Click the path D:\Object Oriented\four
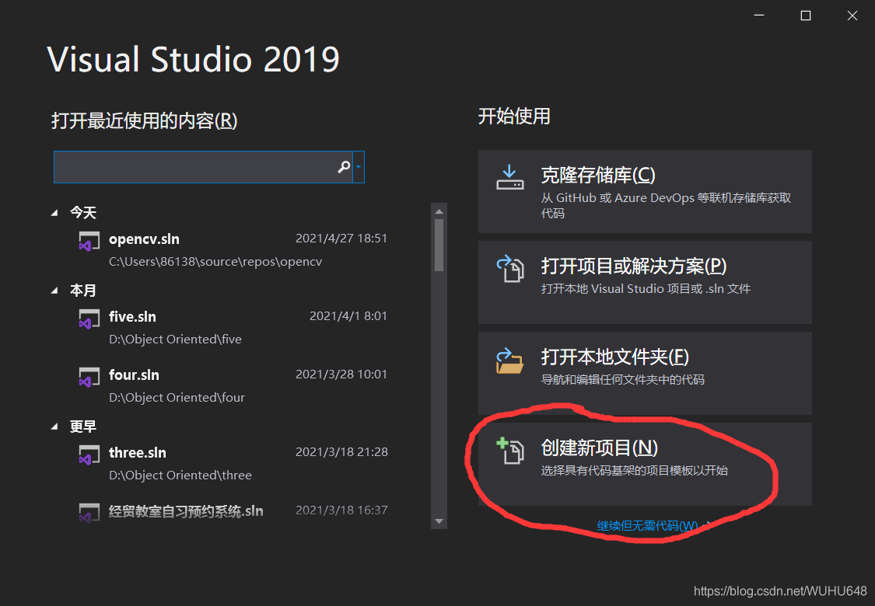 pyautogui.click(x=177, y=398)
